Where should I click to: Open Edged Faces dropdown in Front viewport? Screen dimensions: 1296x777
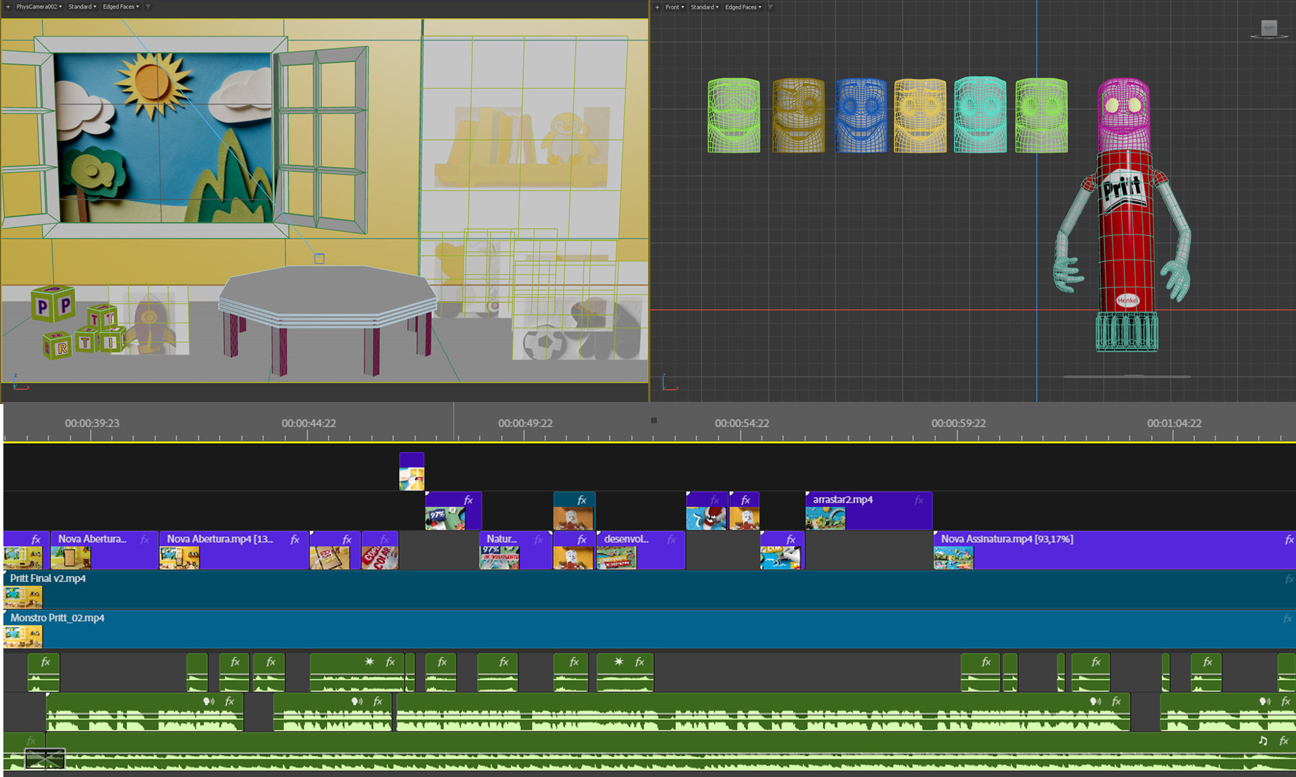point(743,7)
